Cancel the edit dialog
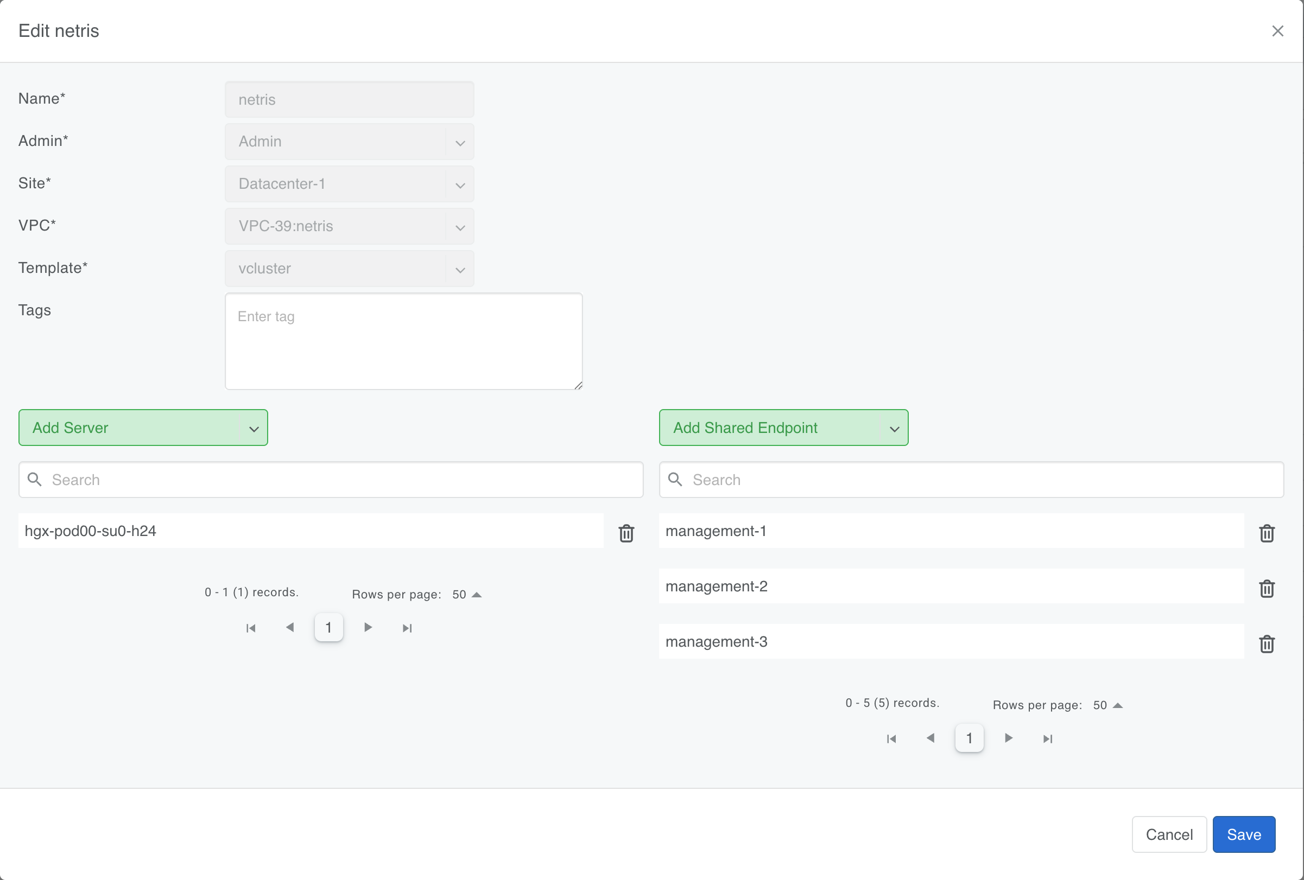Screen dimensions: 1304x880 coord(1169,834)
